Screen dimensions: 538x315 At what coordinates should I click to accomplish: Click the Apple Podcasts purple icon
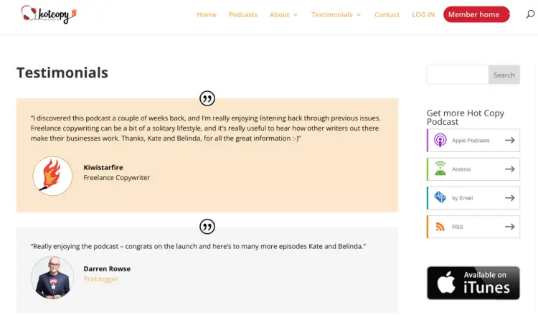[x=440, y=141]
